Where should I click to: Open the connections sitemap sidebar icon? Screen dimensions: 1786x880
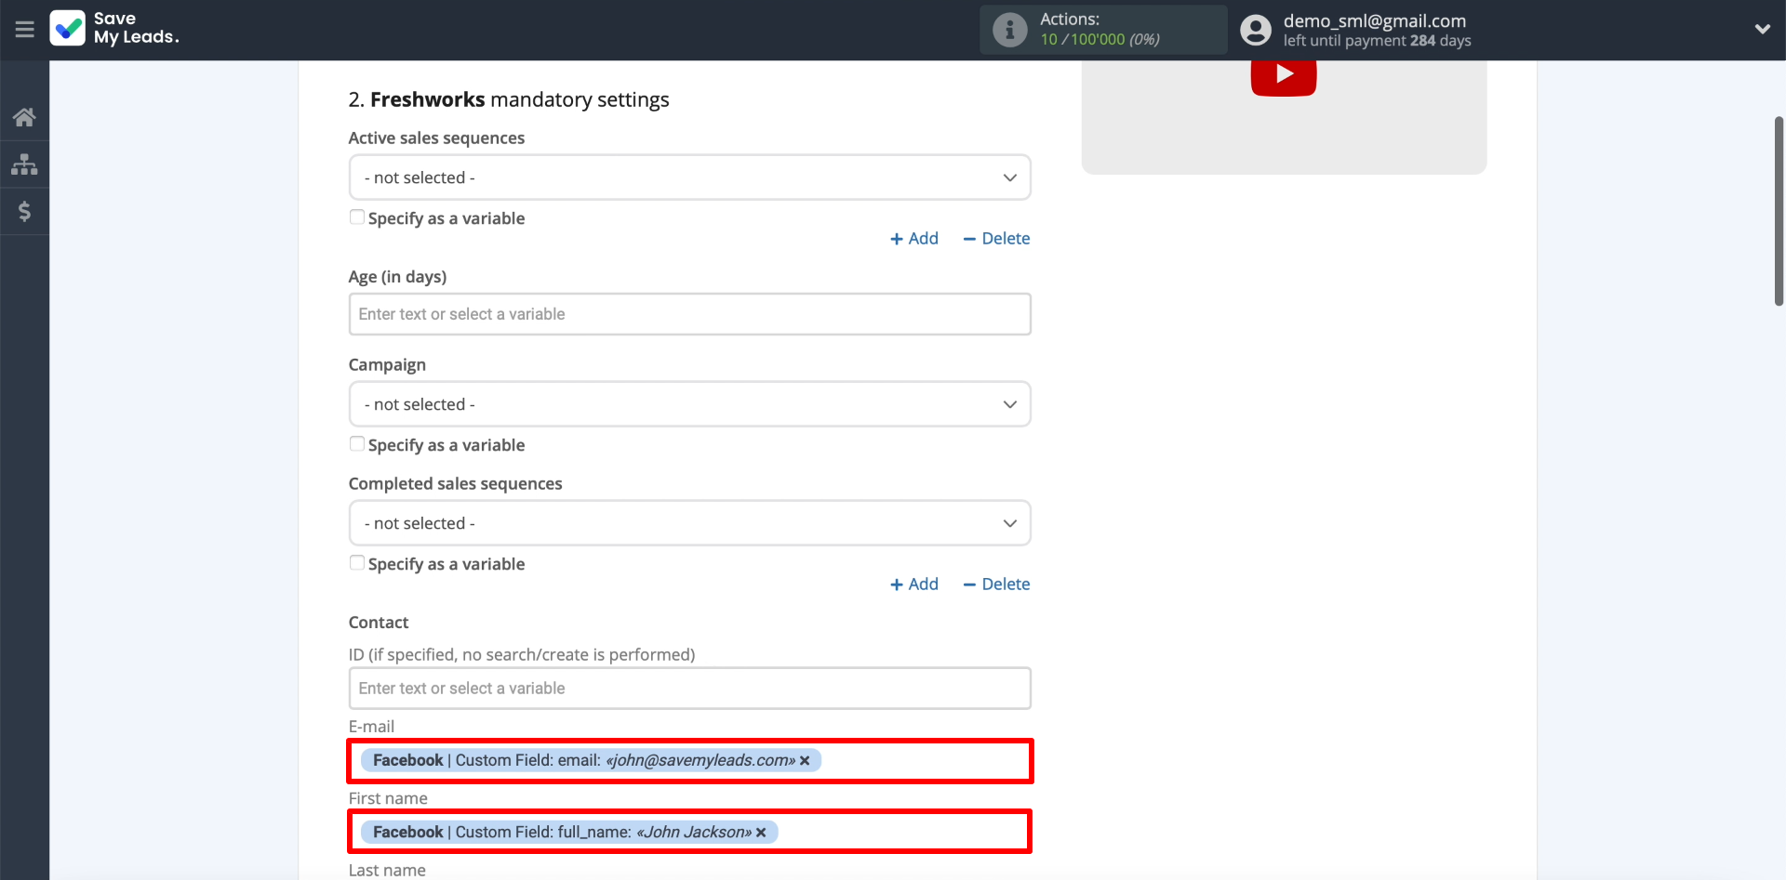coord(24,164)
